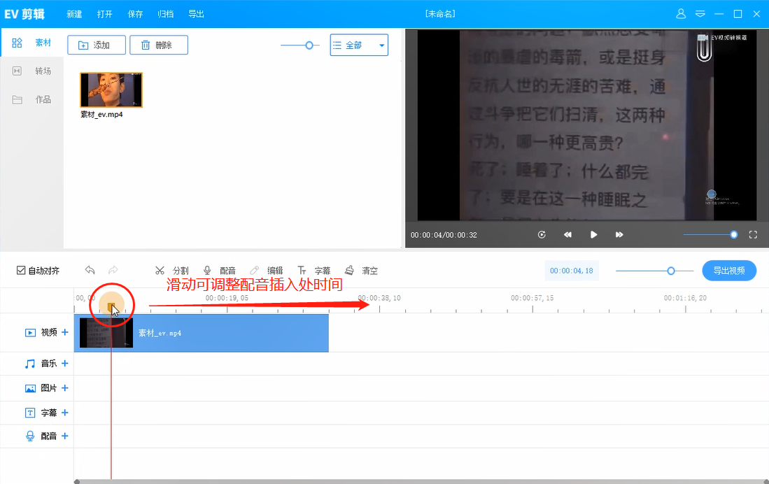Open the title bar dropdown menu icon
The height and width of the screenshot is (484, 769).
(x=700, y=14)
